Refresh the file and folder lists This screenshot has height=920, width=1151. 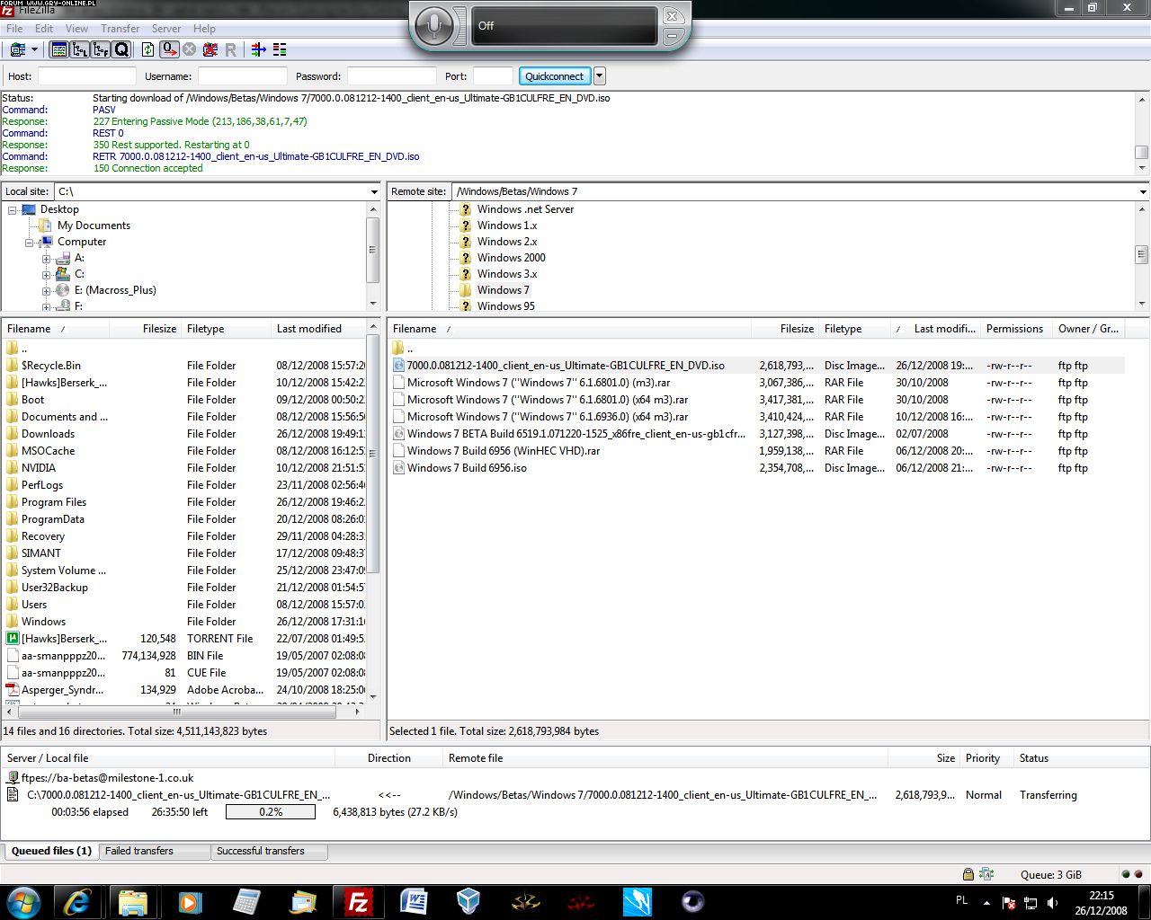(x=147, y=49)
